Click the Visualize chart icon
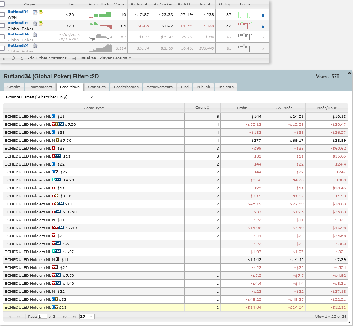Screen dimensions: 353x326 (x=73, y=58)
